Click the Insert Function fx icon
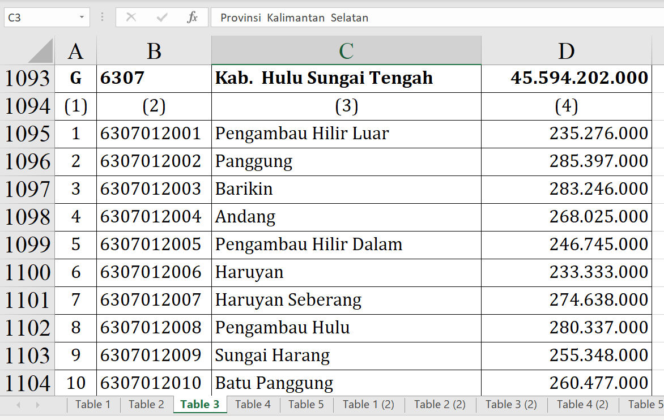The image size is (664, 420). (x=193, y=18)
